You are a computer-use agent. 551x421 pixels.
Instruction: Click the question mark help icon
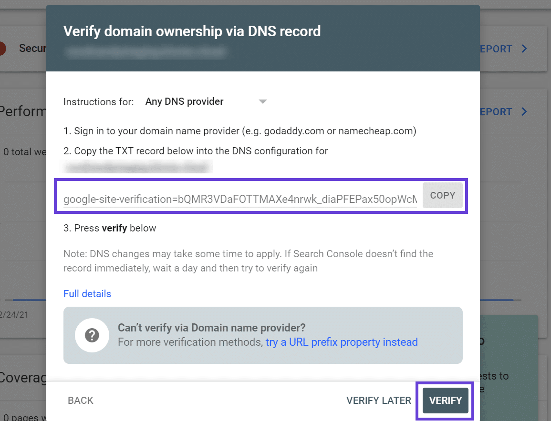pos(92,335)
